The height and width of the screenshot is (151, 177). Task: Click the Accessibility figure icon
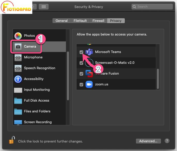coord(18,79)
